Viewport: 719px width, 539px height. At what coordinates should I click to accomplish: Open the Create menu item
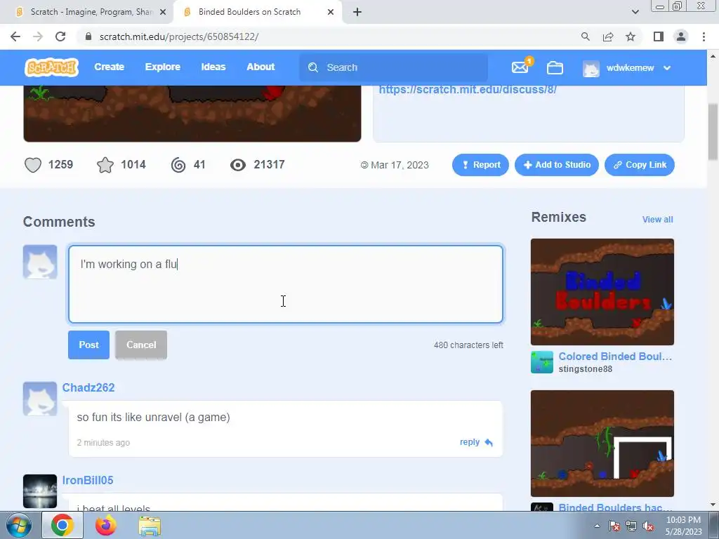coord(109,67)
